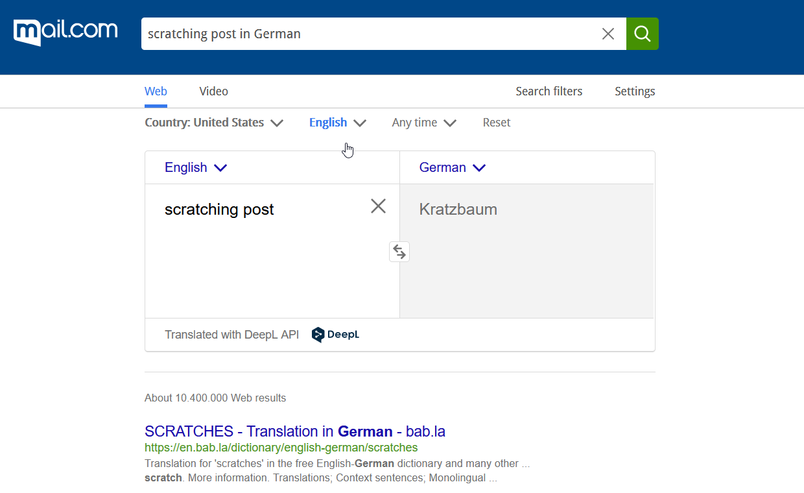Open the en.bab.la dictionary URL link

pos(281,448)
